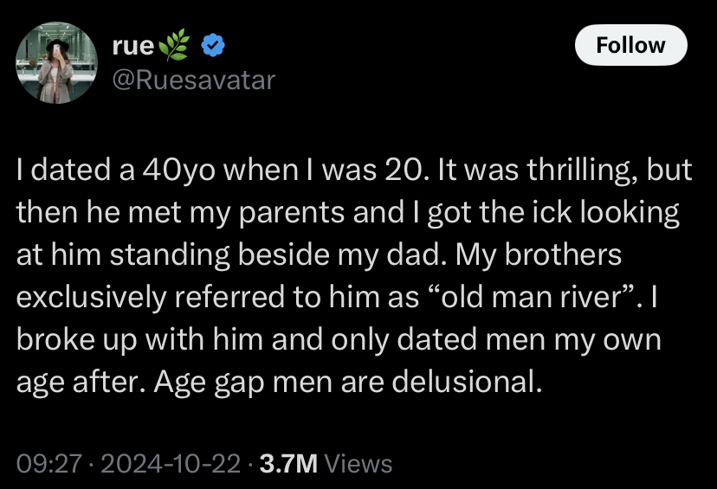
Task: Click "My brothers" in the tweet
Action: [539, 254]
